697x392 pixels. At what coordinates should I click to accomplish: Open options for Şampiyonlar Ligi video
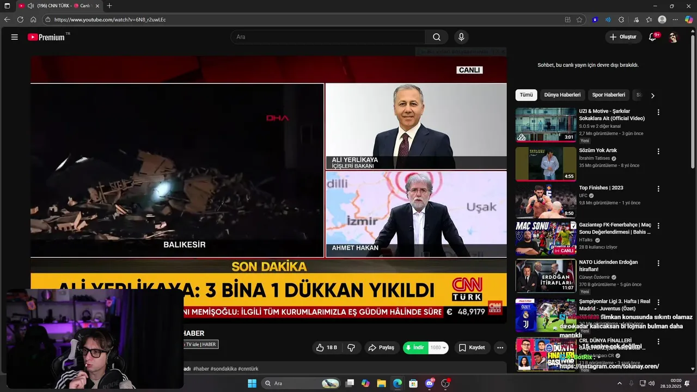pos(658,302)
